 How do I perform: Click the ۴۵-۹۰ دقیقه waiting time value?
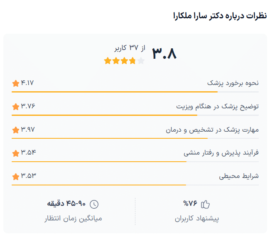click(66, 204)
